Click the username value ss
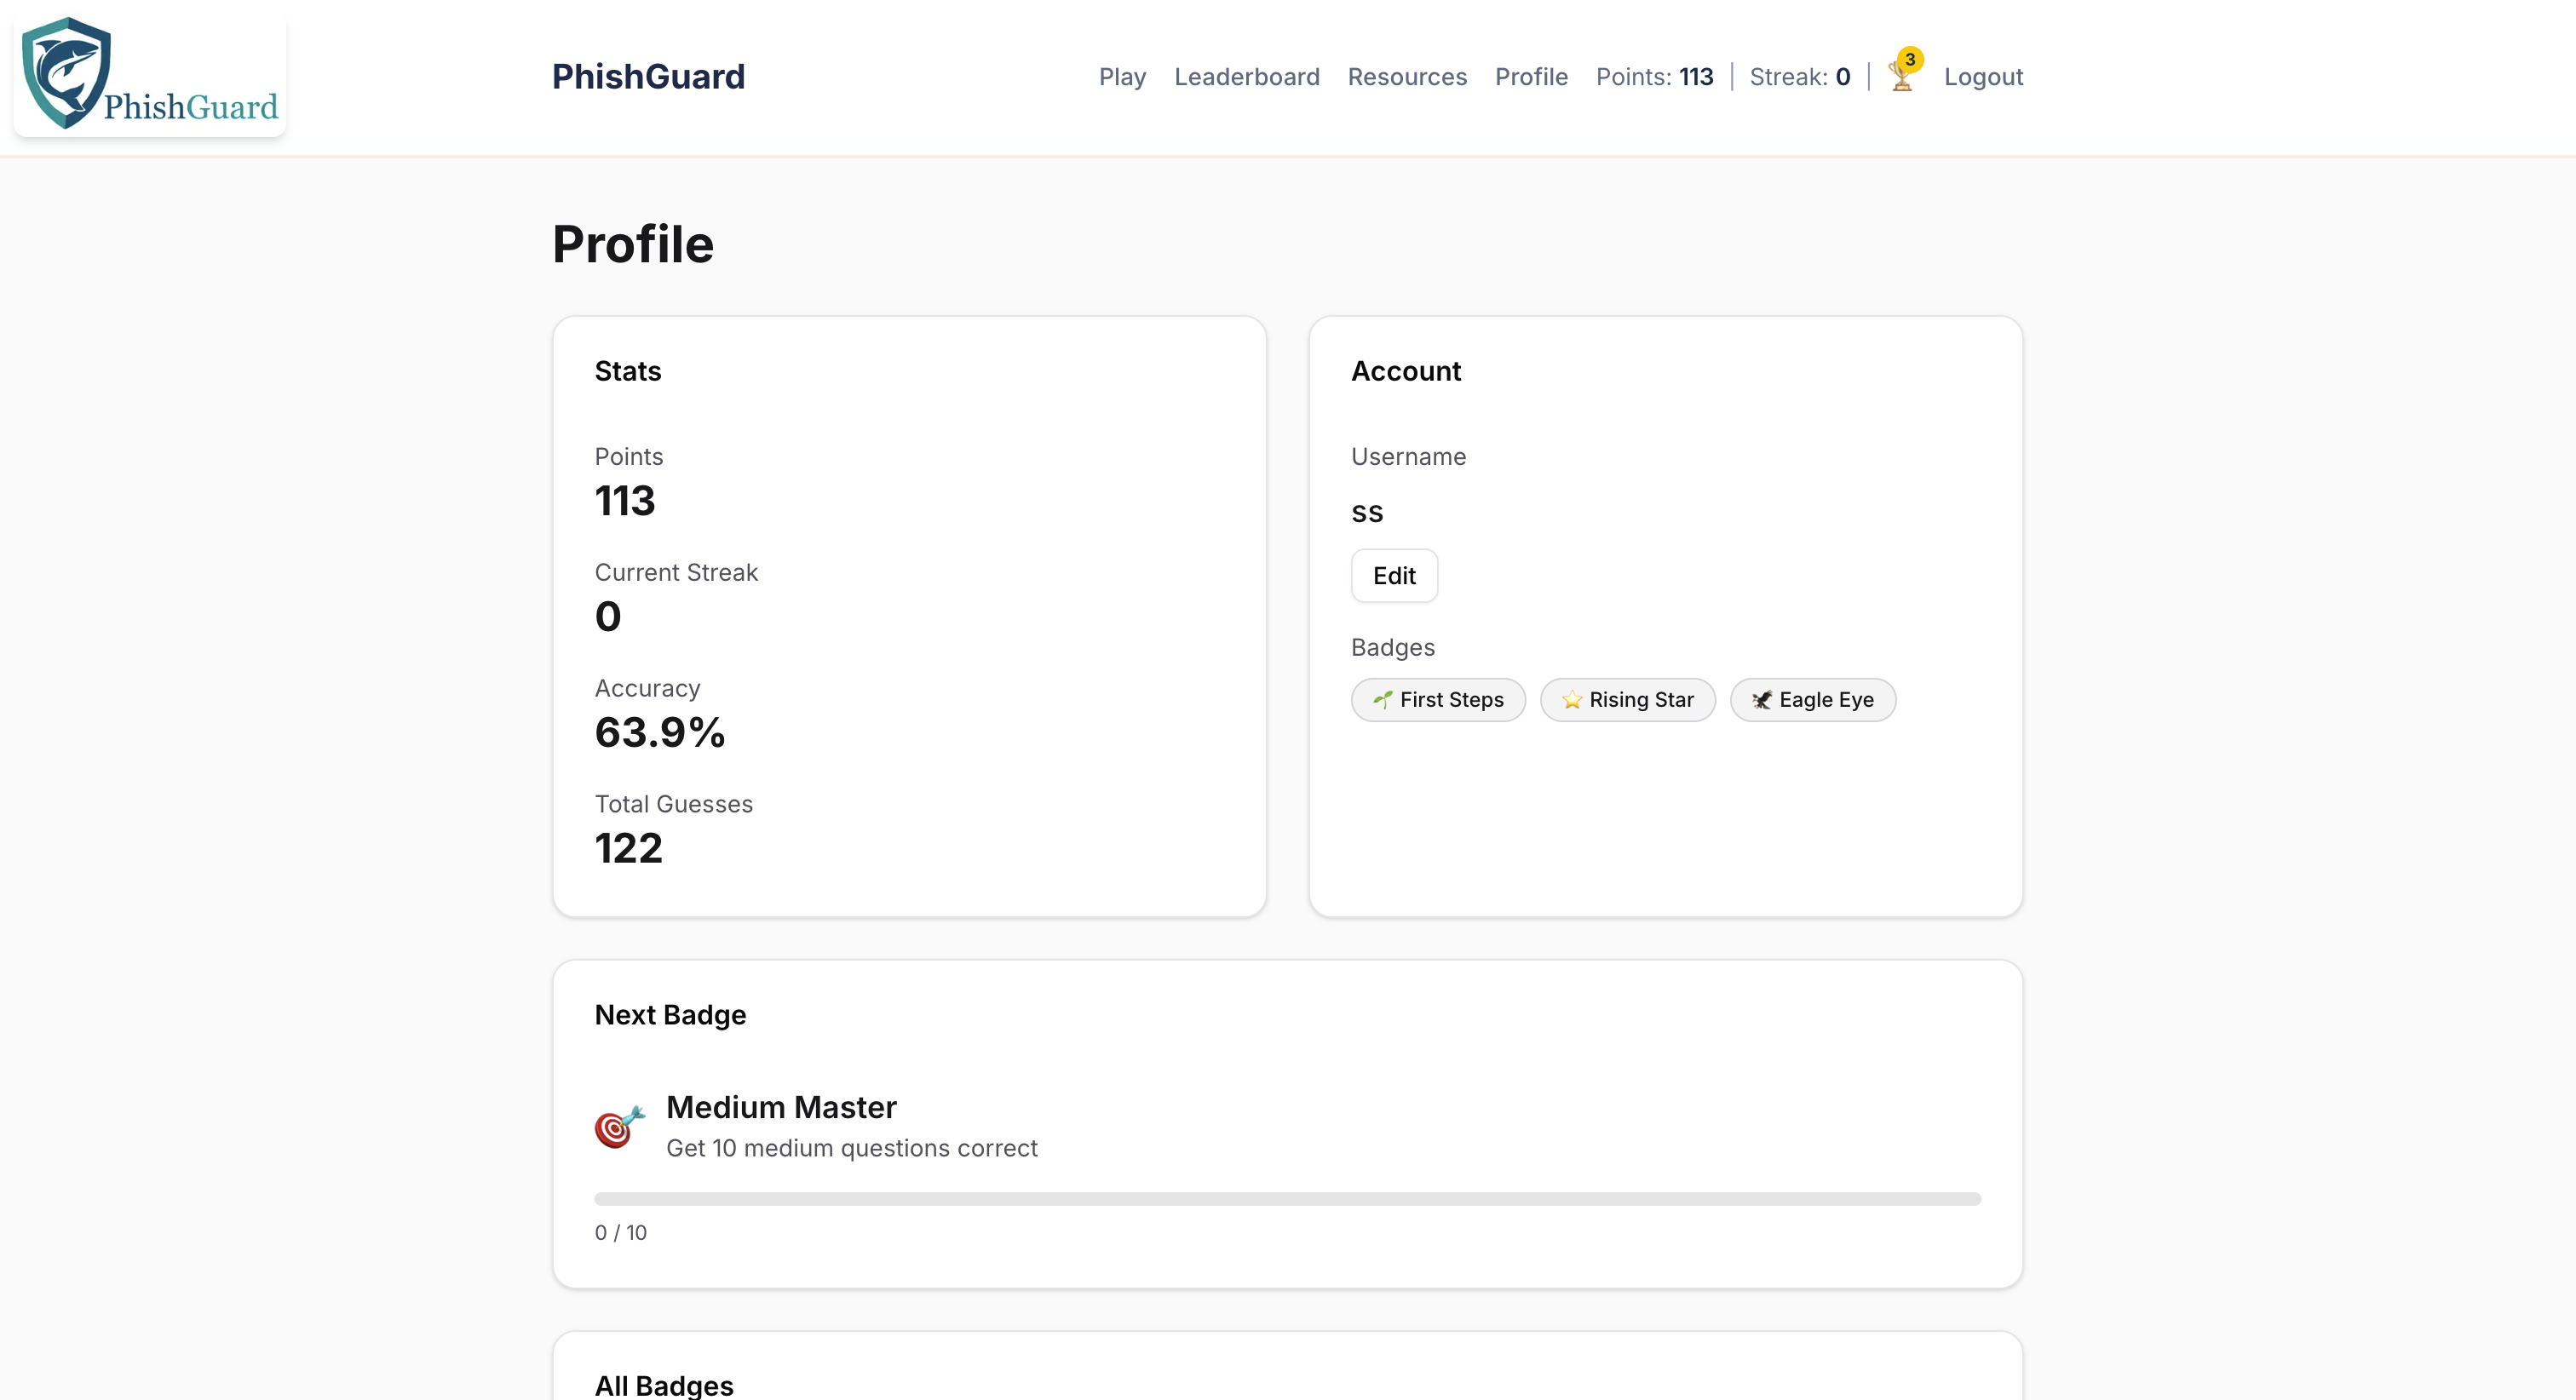This screenshot has height=1400, width=2576. [1367, 513]
